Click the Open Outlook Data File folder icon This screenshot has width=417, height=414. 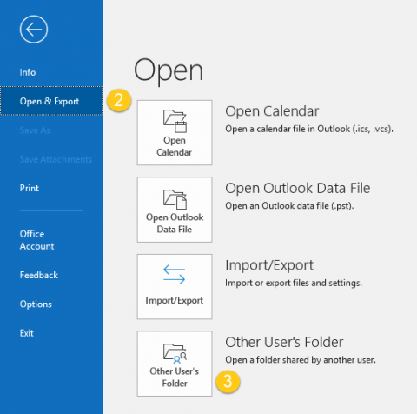[175, 199]
